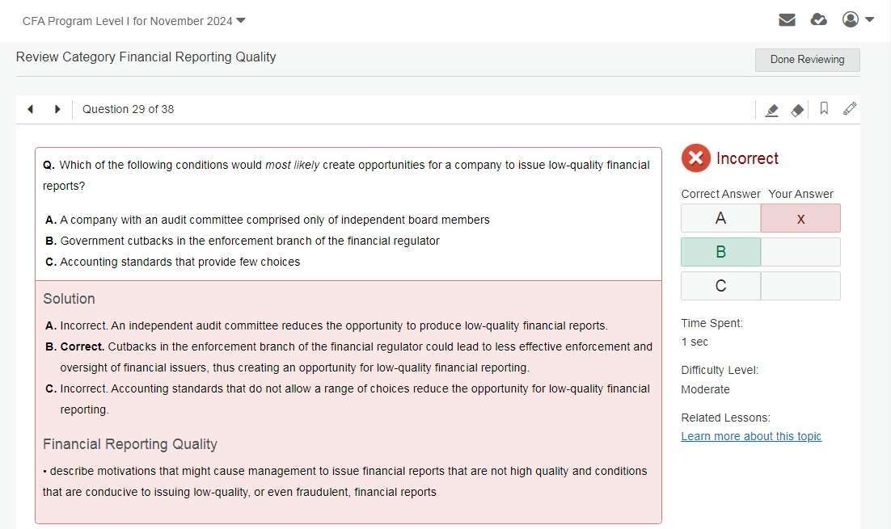Image resolution: width=891 pixels, height=529 pixels.
Task: Select the highlighter tool
Action: (x=771, y=110)
